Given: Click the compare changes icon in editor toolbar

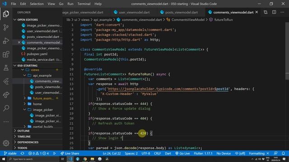Looking at the screenshot, I should click(x=266, y=12).
